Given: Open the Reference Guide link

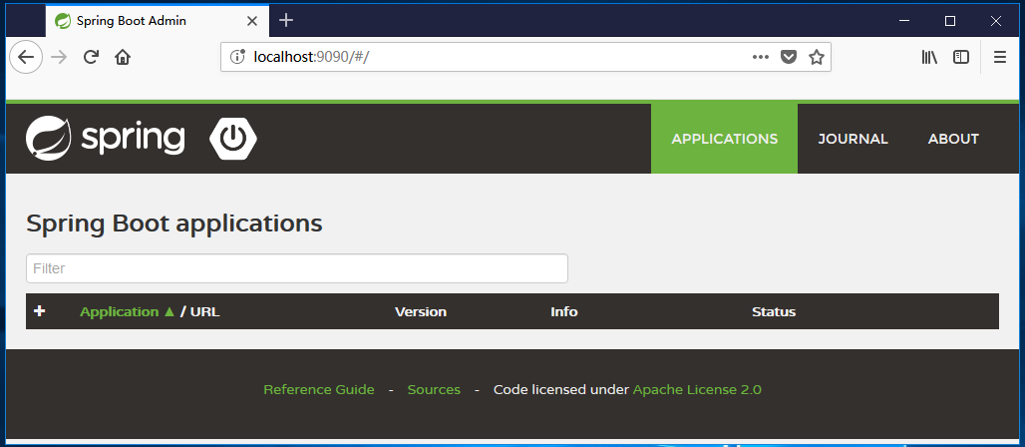Looking at the screenshot, I should click(319, 389).
